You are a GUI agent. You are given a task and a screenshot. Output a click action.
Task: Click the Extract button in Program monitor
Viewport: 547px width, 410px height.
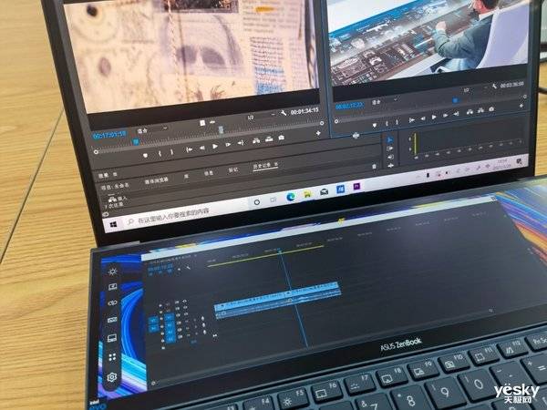(480, 110)
